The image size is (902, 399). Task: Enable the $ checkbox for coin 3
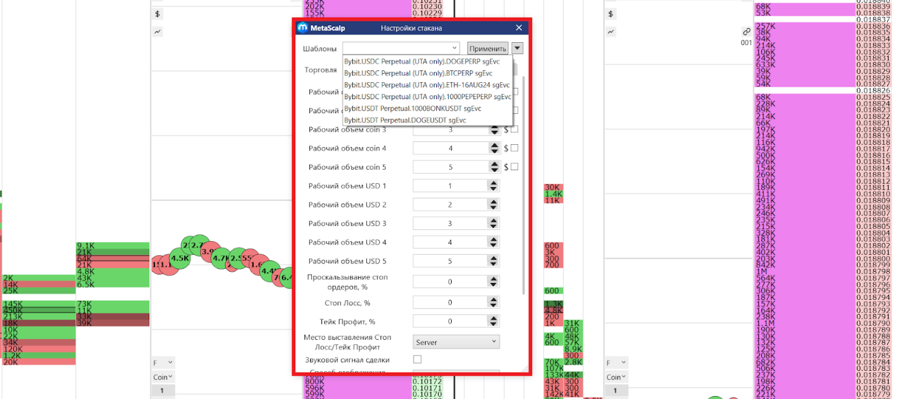[x=514, y=129]
